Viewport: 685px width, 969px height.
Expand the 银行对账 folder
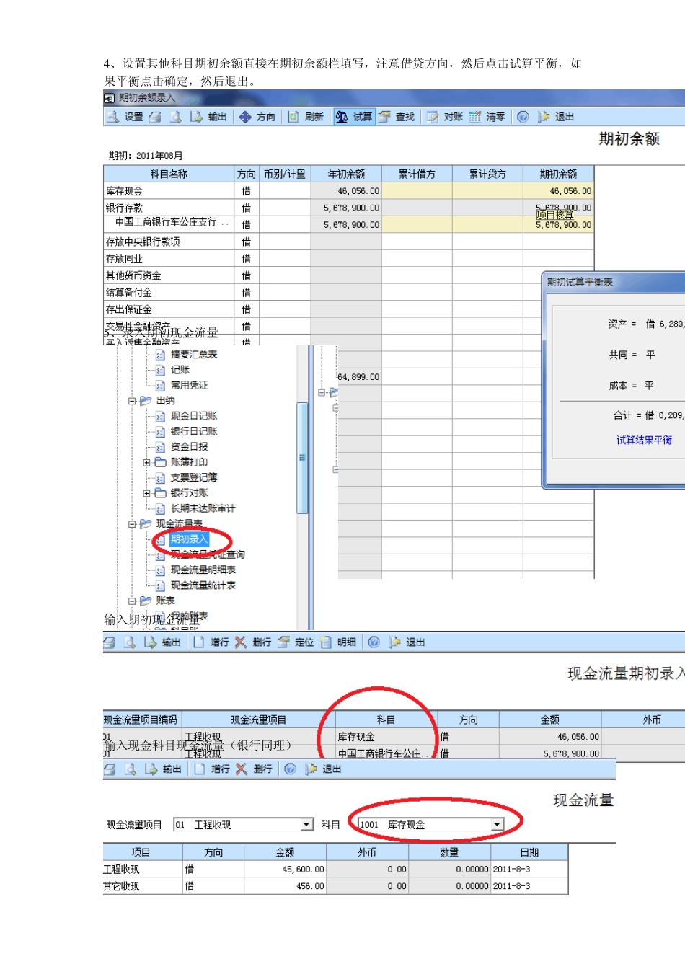pyautogui.click(x=146, y=493)
